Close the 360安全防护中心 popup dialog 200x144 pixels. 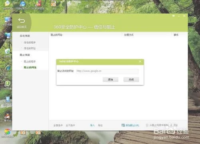[140, 62]
